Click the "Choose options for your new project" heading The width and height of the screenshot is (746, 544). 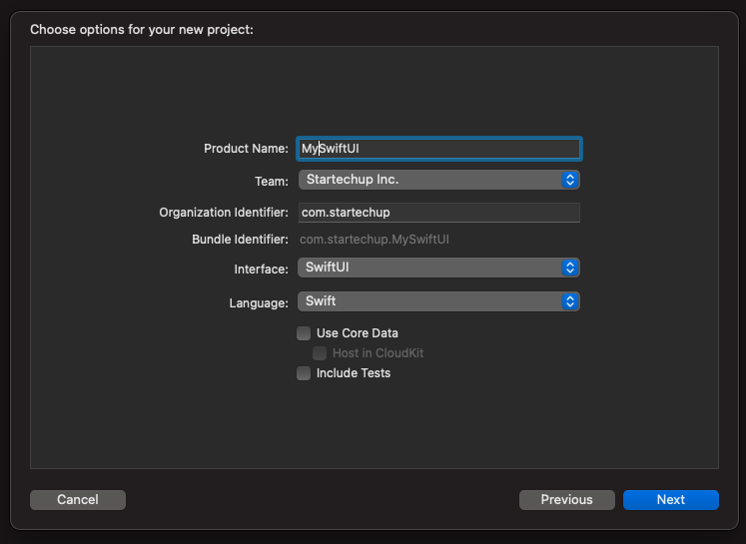pyautogui.click(x=142, y=30)
